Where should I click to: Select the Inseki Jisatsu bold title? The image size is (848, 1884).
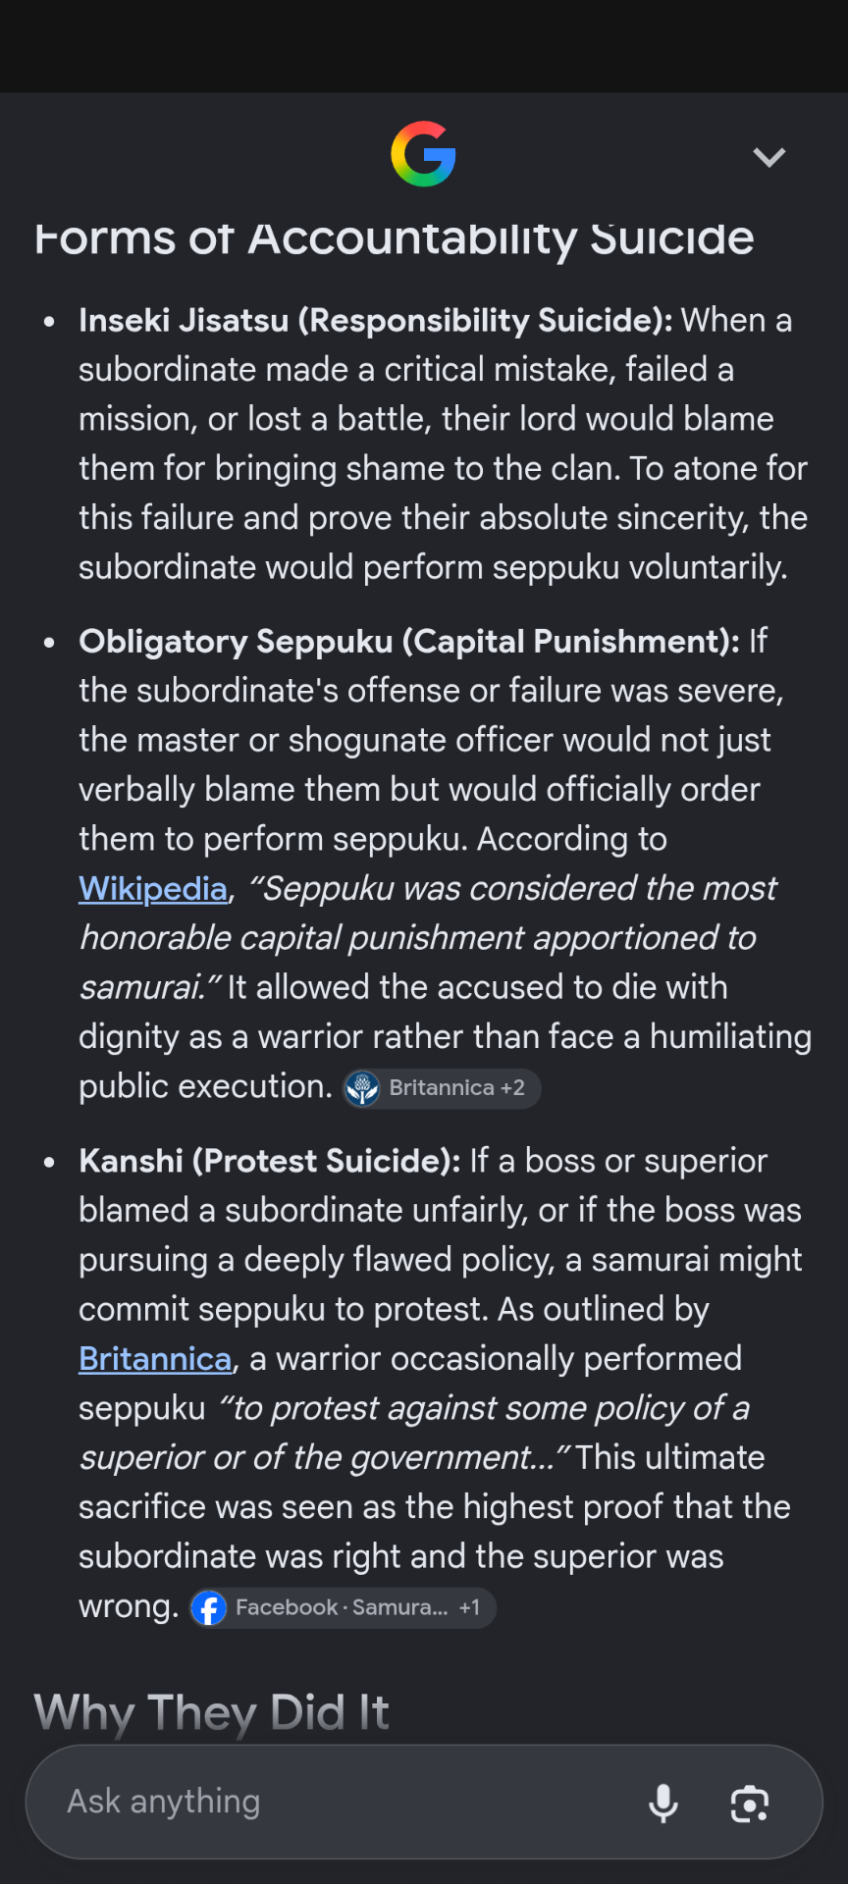pos(376,321)
